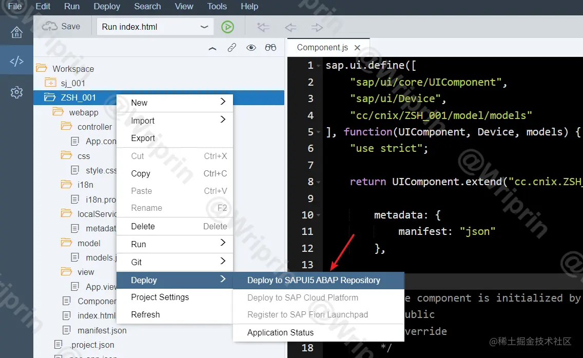Click the Save icon in the toolbar
Viewport: 583px width, 358px height.
coord(62,26)
